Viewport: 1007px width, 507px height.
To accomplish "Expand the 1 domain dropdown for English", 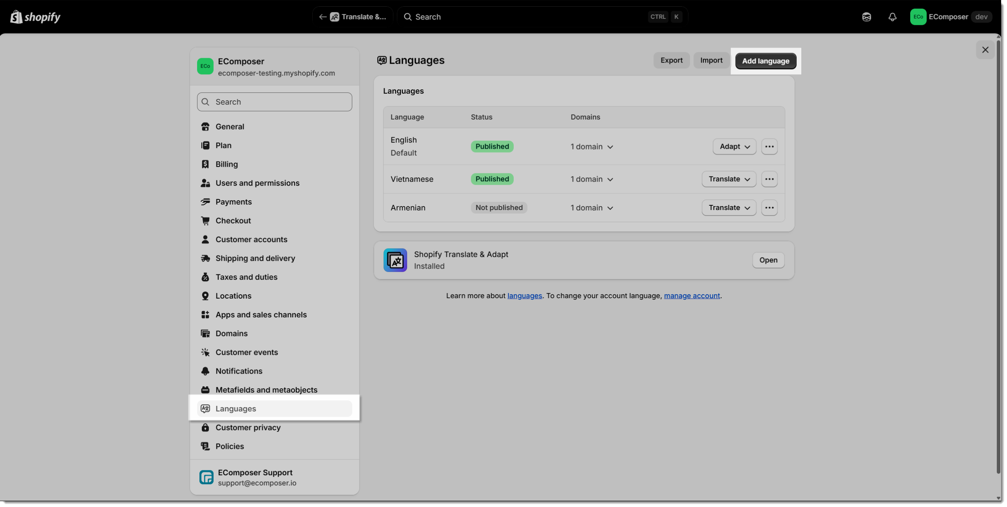I will pyautogui.click(x=592, y=147).
